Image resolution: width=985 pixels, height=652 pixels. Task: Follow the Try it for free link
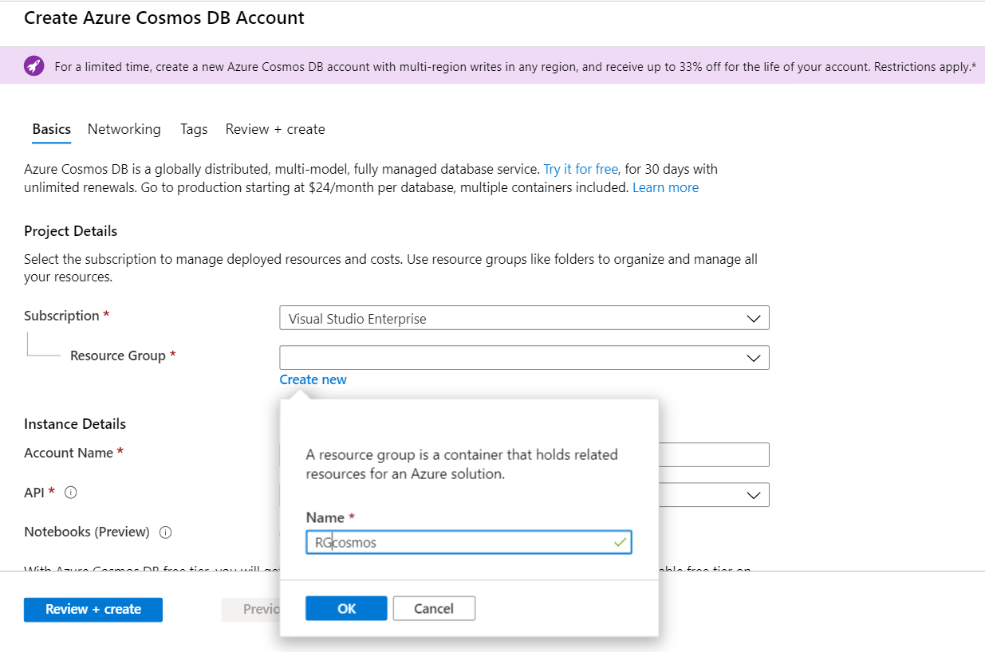point(581,169)
